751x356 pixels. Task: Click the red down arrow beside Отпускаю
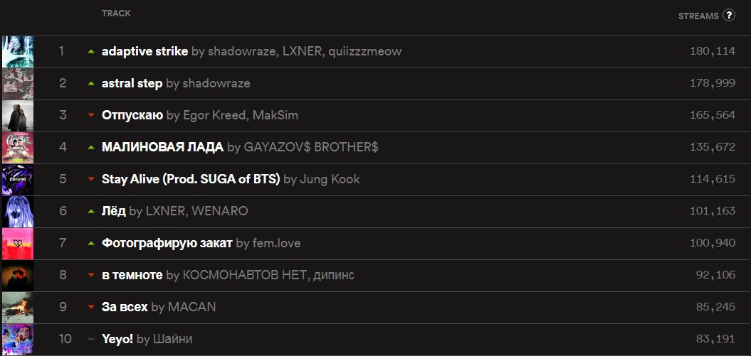[x=90, y=116]
